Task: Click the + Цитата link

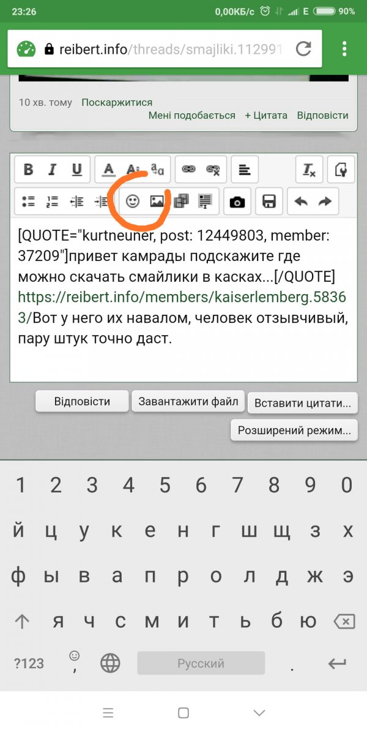Action: point(266,115)
